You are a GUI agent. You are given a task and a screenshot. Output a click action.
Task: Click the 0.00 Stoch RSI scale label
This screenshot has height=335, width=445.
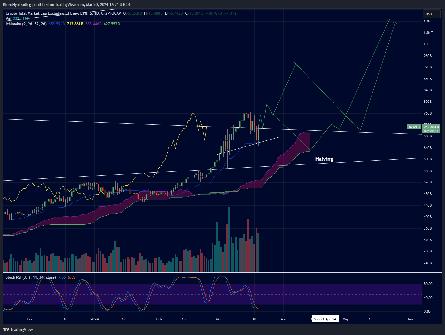pyautogui.click(x=427, y=311)
